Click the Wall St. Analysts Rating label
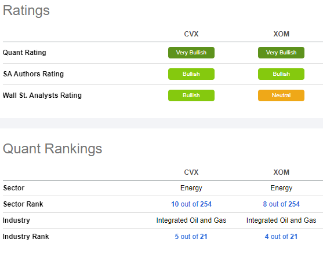Screen dimensions: 323x254 (42, 95)
